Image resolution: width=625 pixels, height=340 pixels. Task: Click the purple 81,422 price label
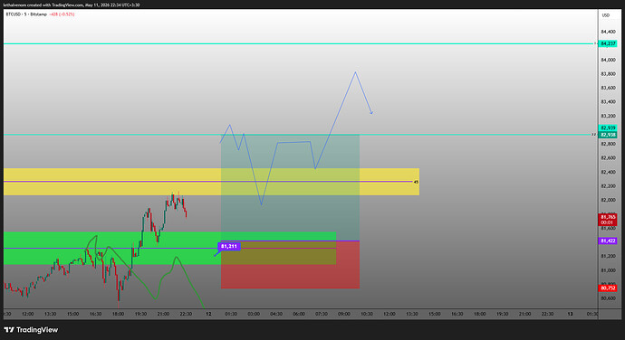pos(608,241)
